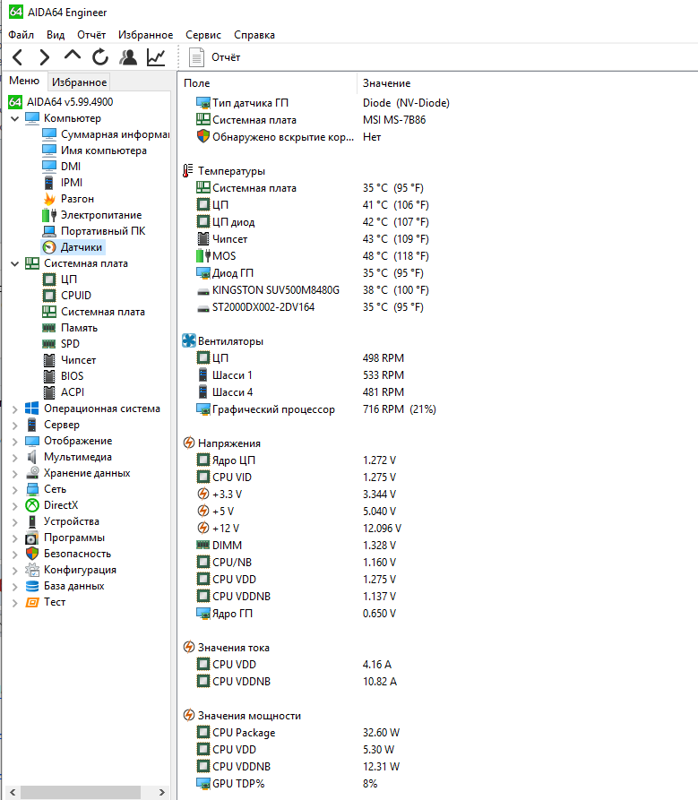
Task: Click the Безопасность shield icon
Action: click(32, 554)
